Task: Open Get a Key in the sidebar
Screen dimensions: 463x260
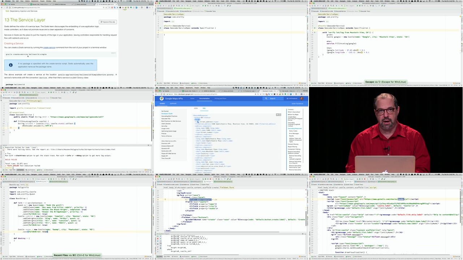Action: 164,126
